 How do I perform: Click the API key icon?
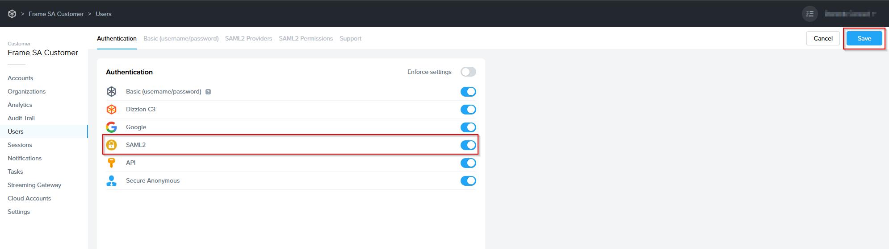[111, 163]
